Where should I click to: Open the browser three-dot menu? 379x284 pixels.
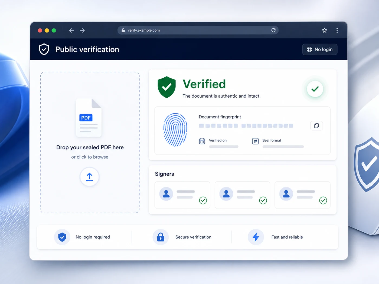pos(337,30)
